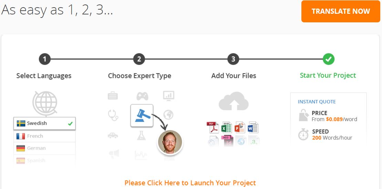Choose French from the language list
The image size is (382, 189).
coord(44,136)
